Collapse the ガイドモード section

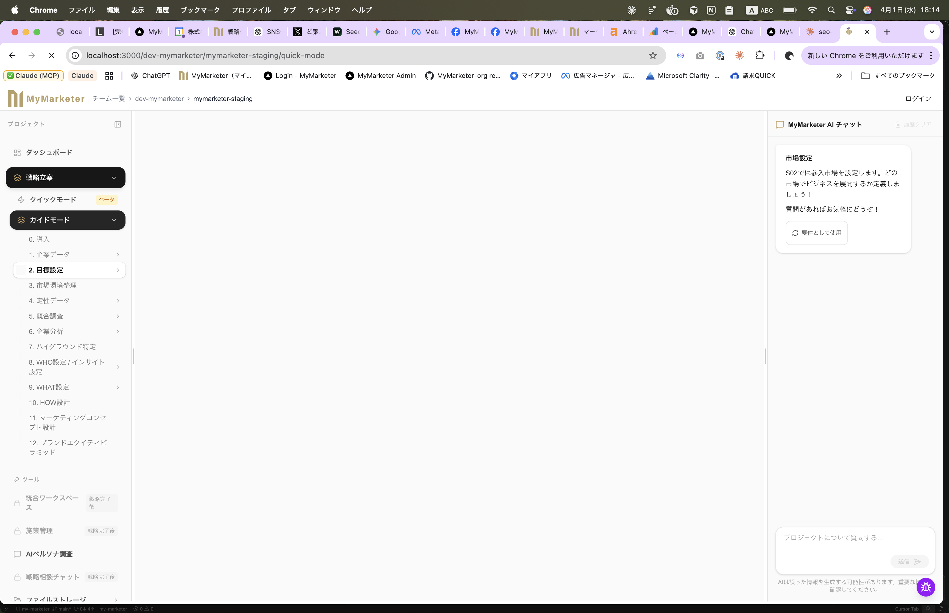pyautogui.click(x=114, y=220)
